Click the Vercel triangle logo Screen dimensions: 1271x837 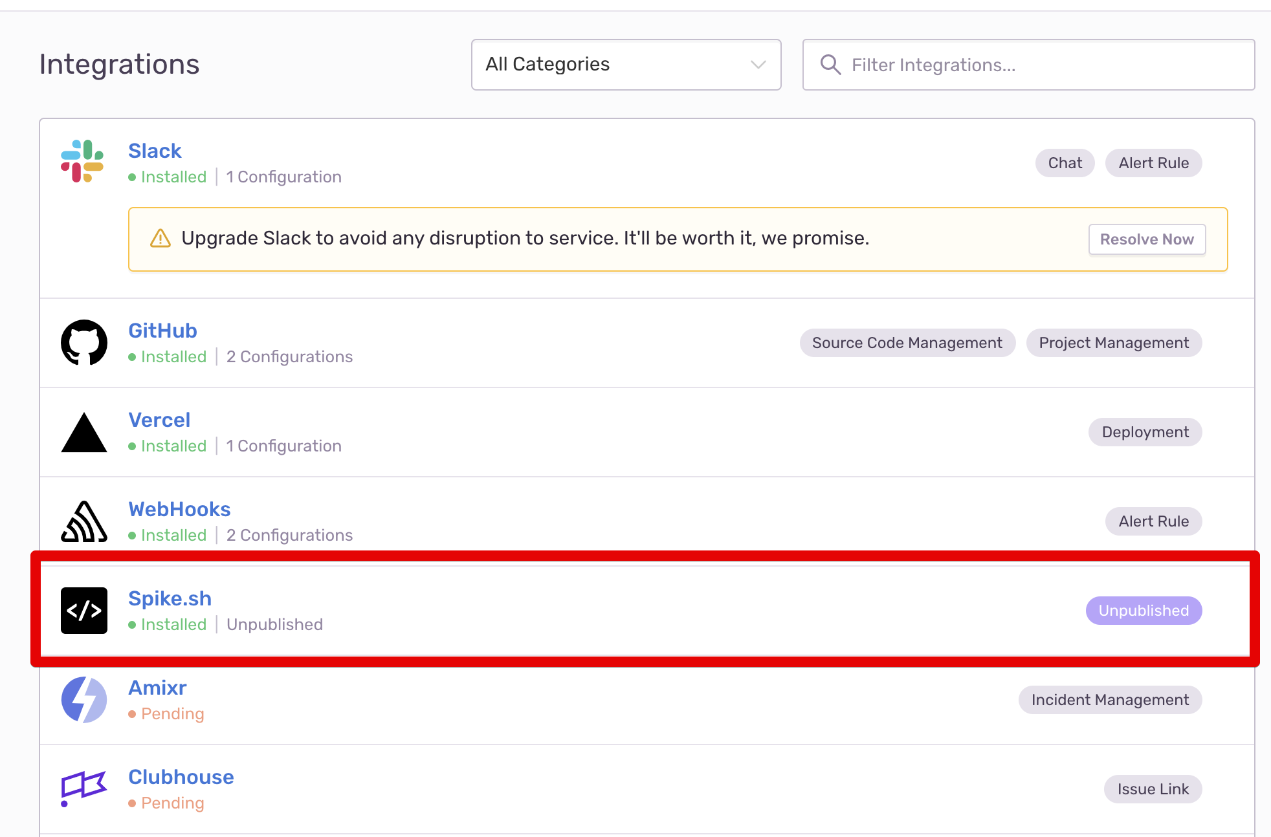click(84, 432)
